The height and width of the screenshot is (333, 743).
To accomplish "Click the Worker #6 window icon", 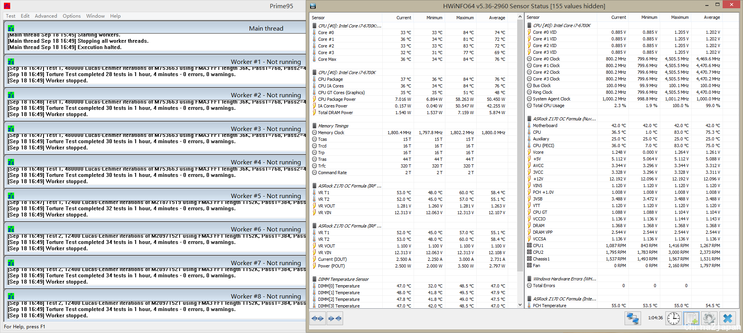I will 11,229.
